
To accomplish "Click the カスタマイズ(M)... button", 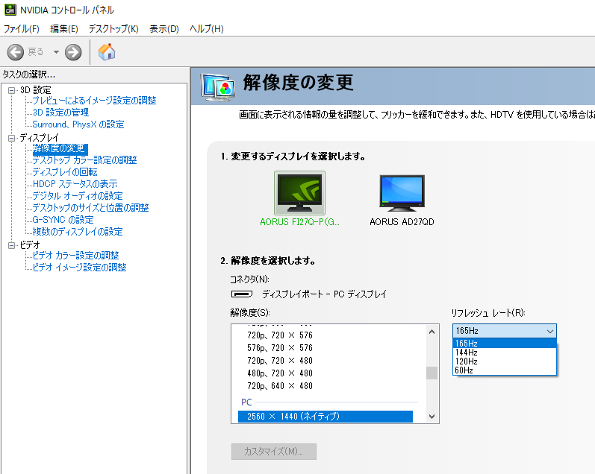I will click(274, 452).
